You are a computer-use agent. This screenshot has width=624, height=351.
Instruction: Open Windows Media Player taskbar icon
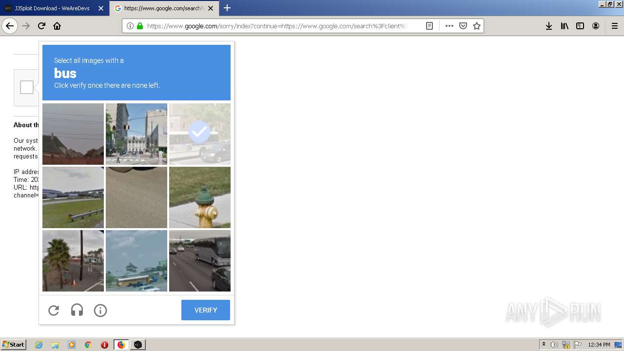(72, 345)
